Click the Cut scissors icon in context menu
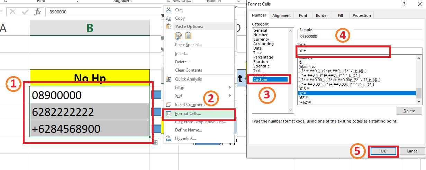426x170 pixels. pyautogui.click(x=169, y=10)
